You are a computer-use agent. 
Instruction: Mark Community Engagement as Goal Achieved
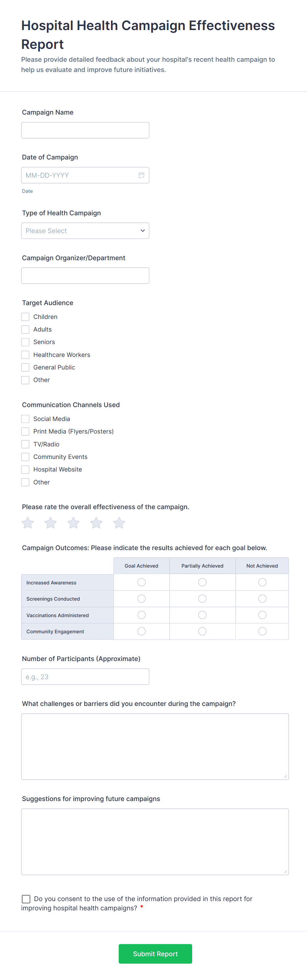[142, 631]
